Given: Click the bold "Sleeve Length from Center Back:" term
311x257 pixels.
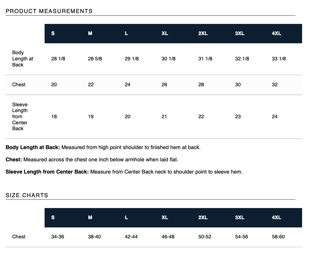Looking at the screenshot, I should pos(47,172).
